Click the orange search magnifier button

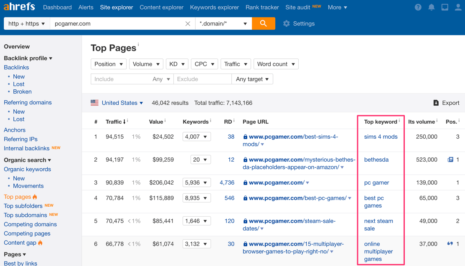coord(263,23)
